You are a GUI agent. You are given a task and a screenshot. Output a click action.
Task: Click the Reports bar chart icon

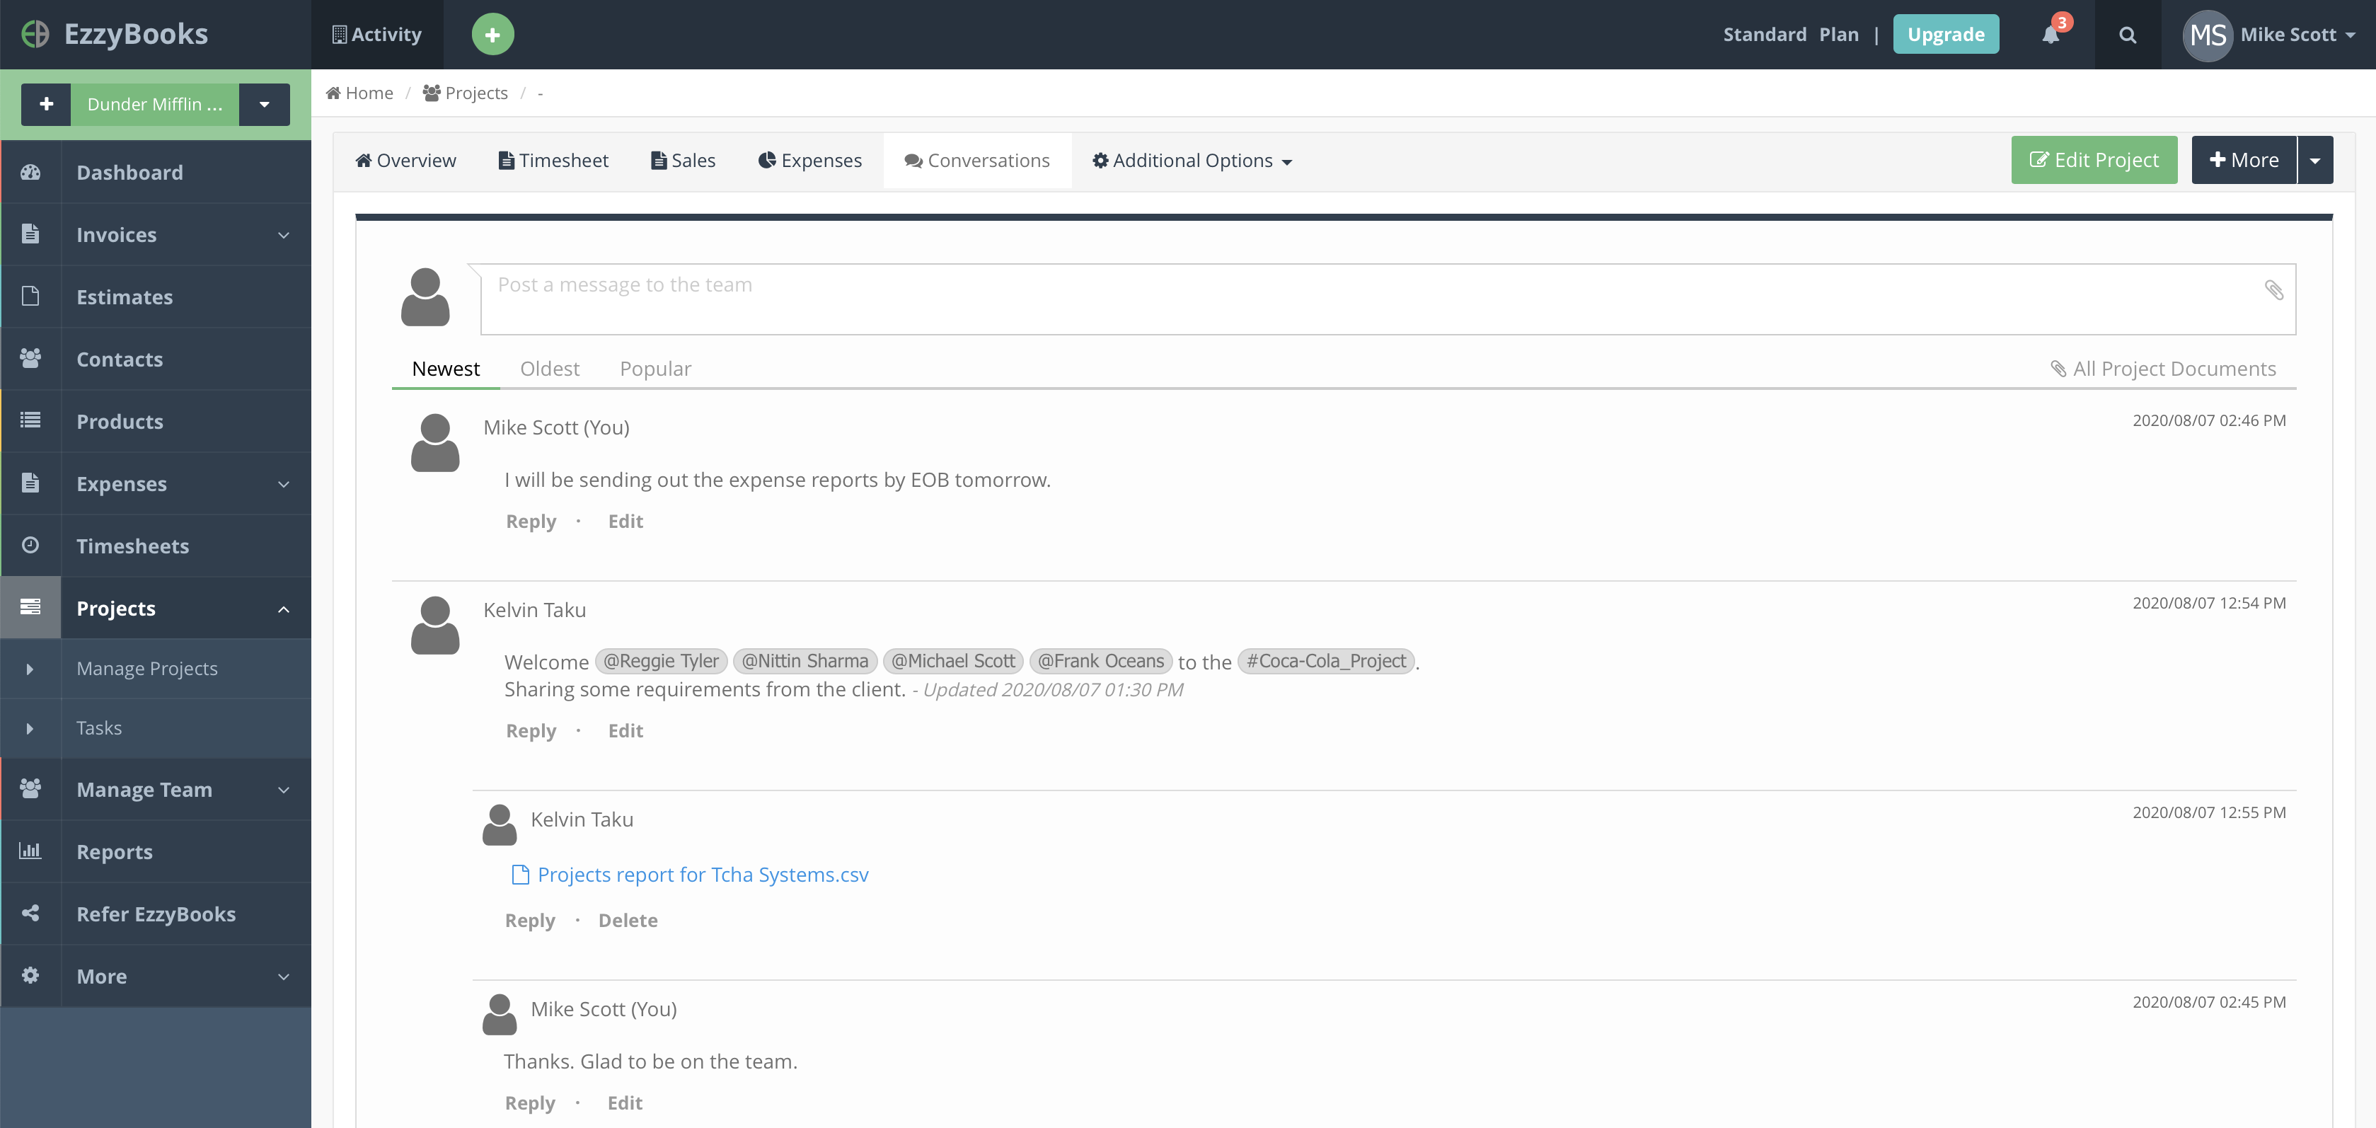tap(30, 851)
